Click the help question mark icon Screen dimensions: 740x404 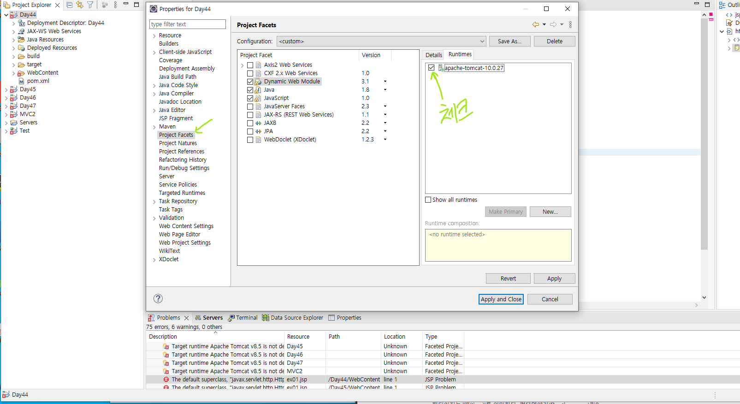click(x=158, y=299)
